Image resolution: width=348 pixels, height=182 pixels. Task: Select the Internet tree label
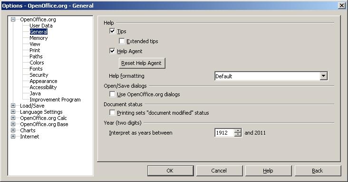pos(29,136)
